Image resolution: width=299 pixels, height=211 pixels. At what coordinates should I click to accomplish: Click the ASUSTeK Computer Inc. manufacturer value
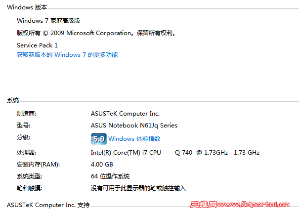126,114
